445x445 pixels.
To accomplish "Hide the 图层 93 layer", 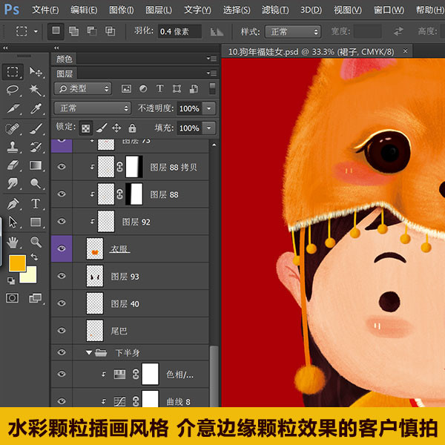I will 62,276.
